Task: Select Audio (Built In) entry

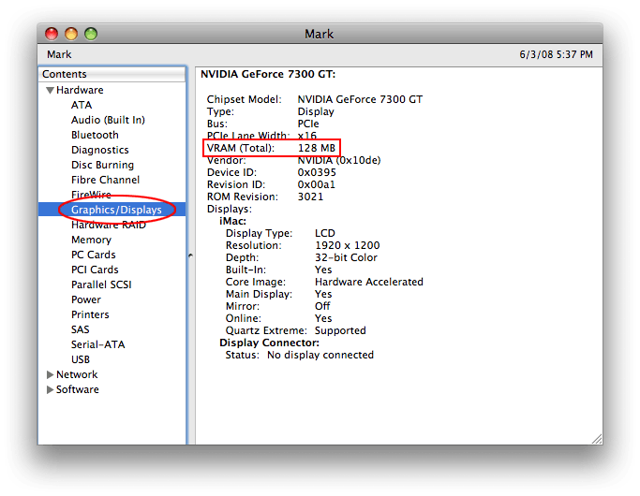Action: 108,121
